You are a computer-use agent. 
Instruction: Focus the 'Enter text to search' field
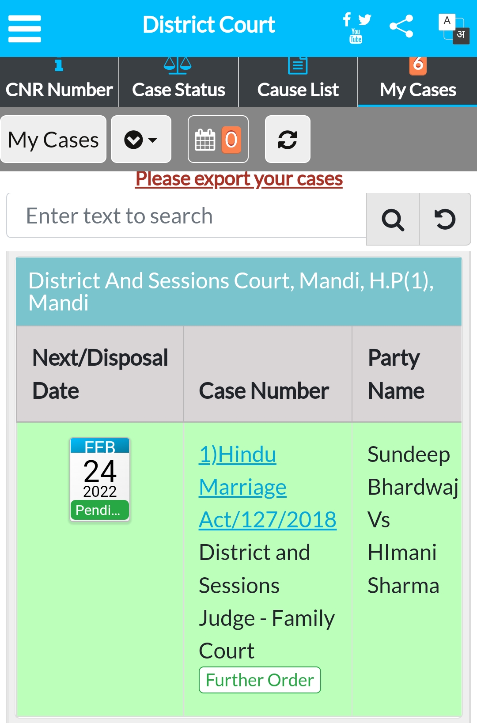click(187, 216)
